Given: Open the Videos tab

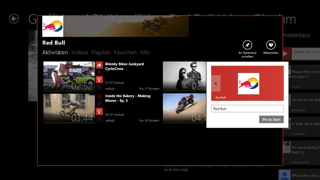Looking at the screenshot, I should click(x=80, y=52).
